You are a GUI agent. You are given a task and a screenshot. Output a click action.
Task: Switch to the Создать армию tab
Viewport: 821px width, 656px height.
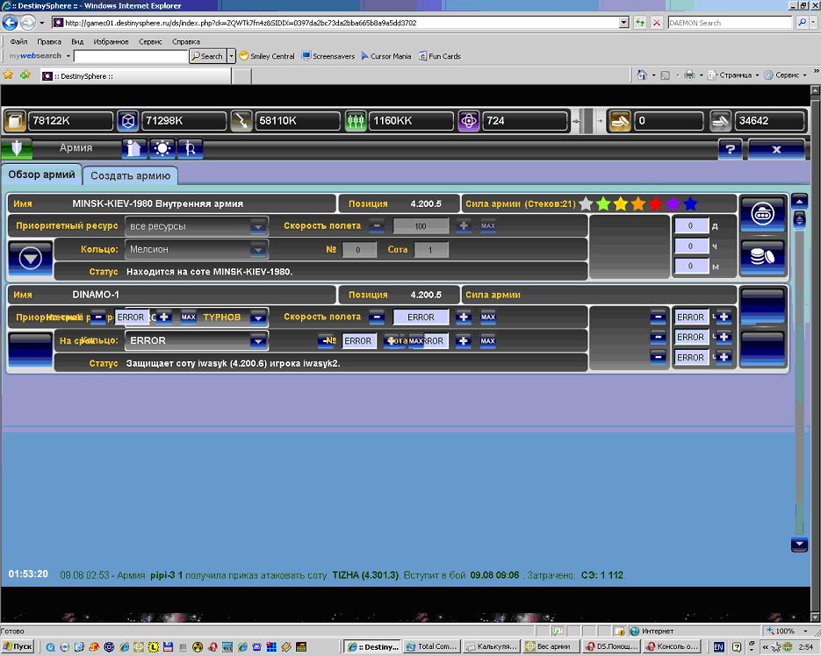132,175
